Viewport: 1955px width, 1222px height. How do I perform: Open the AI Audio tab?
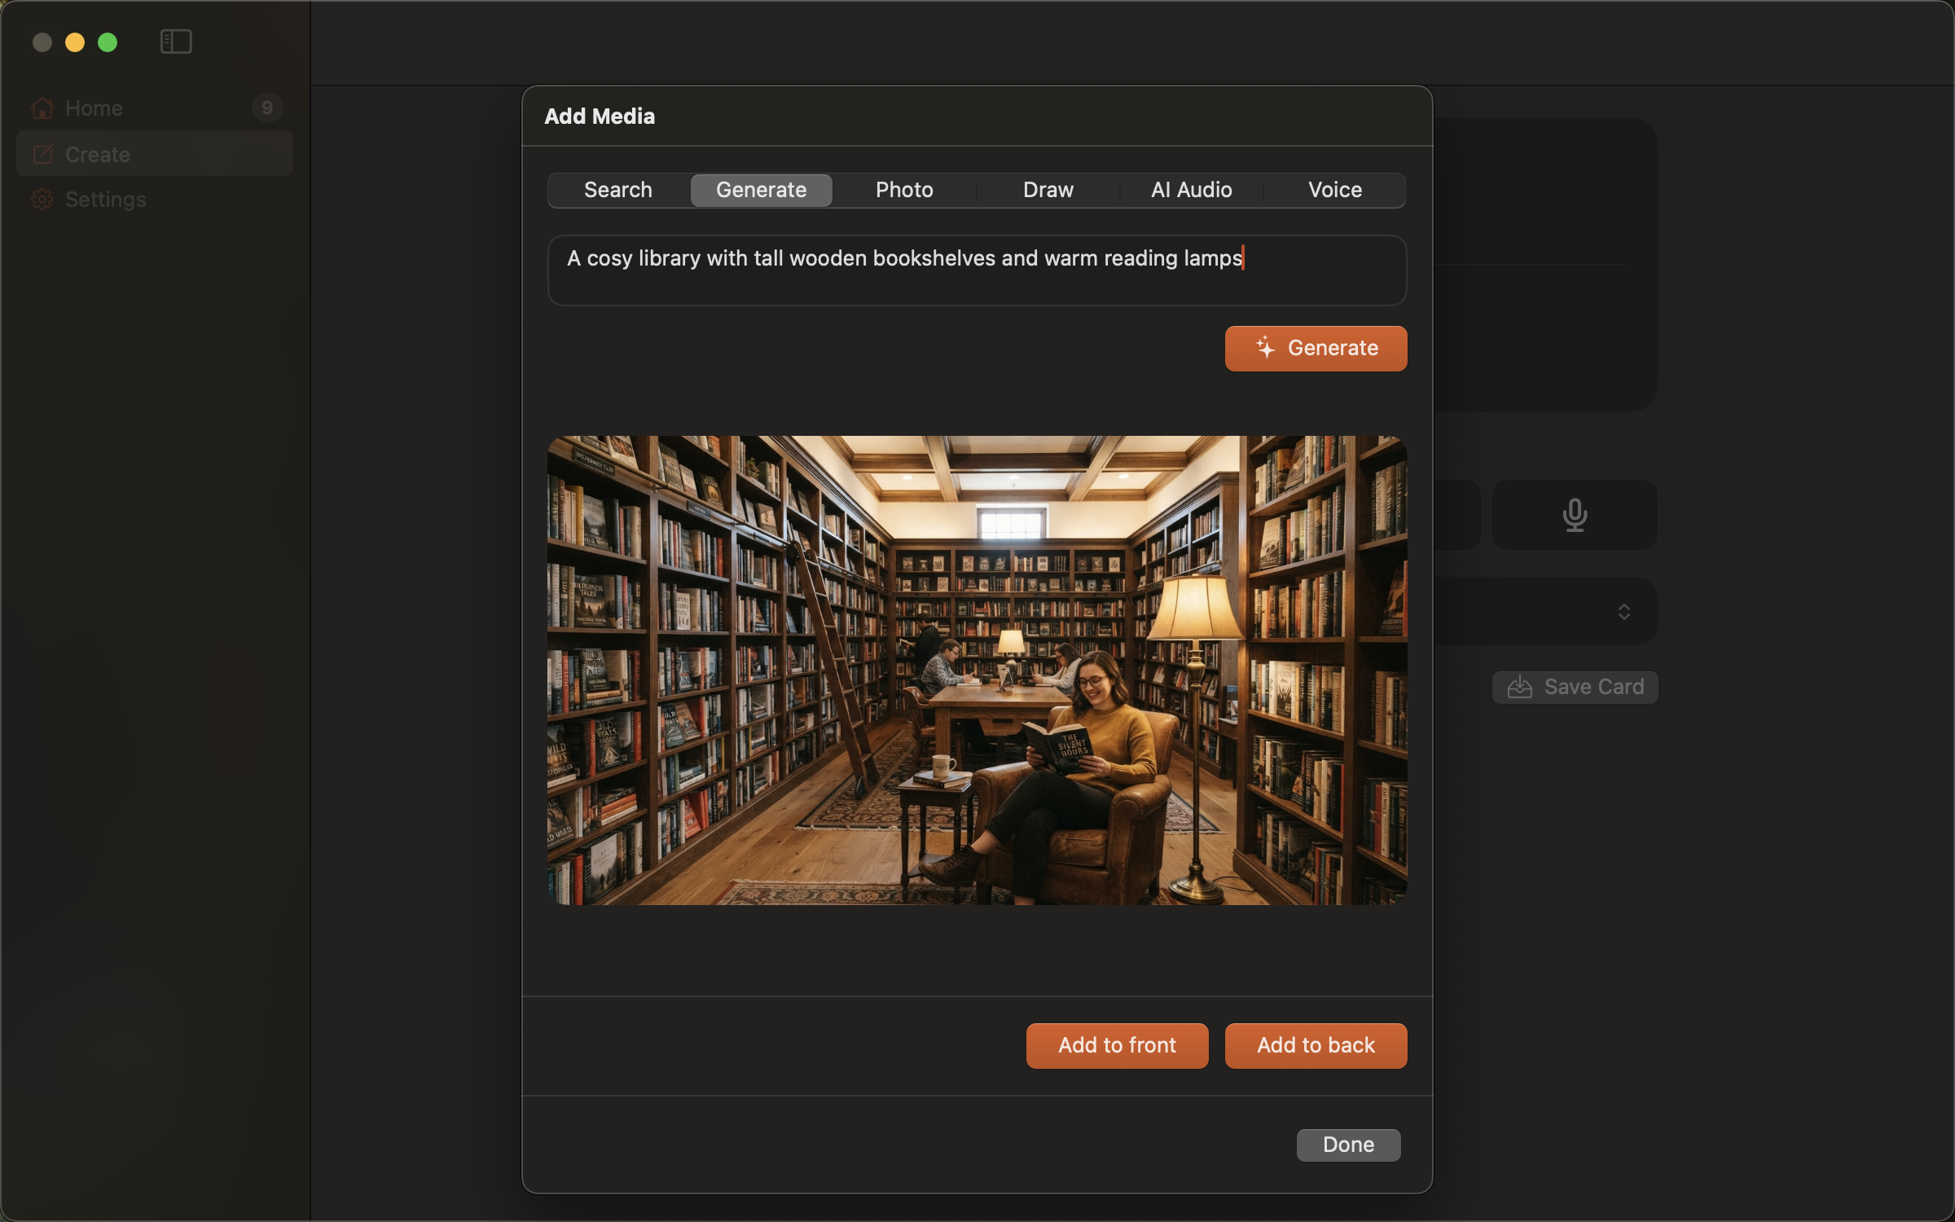[1191, 190]
